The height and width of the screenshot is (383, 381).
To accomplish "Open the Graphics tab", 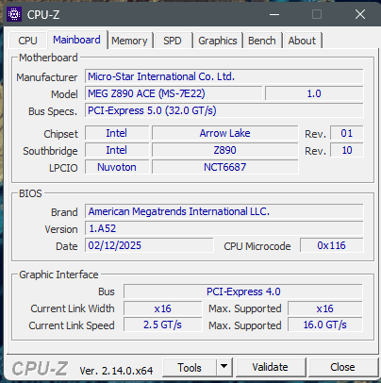I will (218, 41).
